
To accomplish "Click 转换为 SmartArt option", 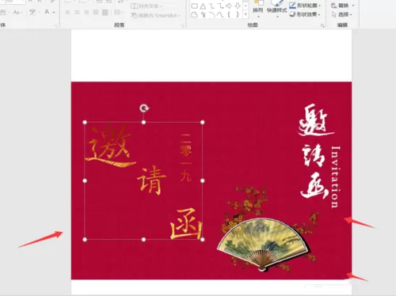I will pos(155,16).
